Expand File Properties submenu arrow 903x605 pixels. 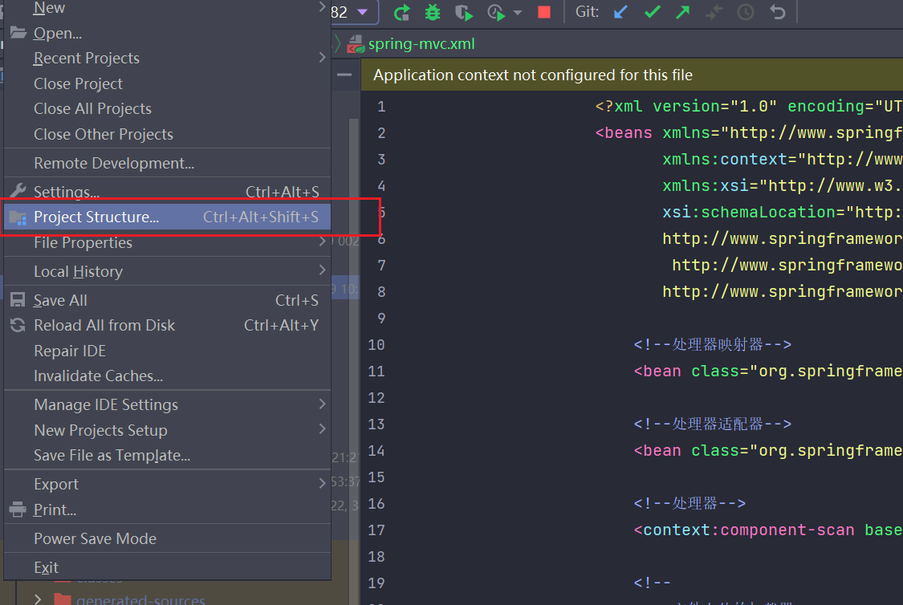click(322, 242)
